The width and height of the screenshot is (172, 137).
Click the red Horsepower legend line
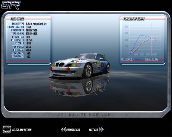(161, 59)
